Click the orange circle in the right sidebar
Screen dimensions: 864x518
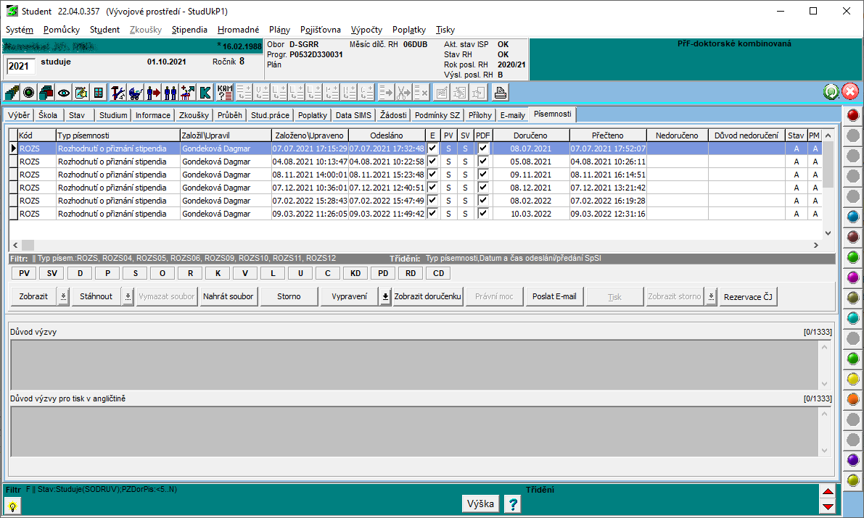[x=852, y=398]
